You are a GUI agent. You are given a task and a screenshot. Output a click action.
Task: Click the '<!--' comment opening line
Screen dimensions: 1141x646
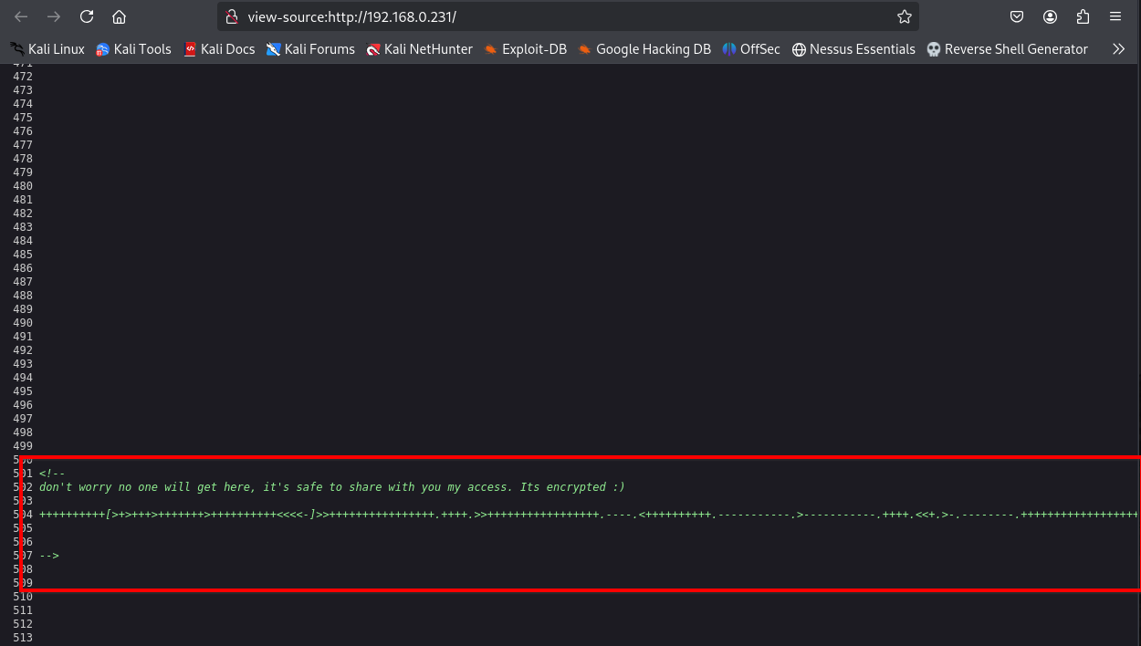[52, 474]
